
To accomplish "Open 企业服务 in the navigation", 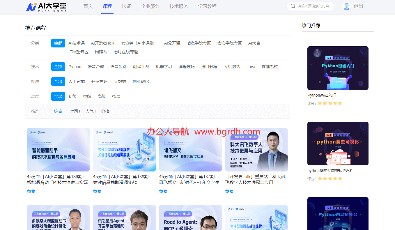I will tap(150, 6).
